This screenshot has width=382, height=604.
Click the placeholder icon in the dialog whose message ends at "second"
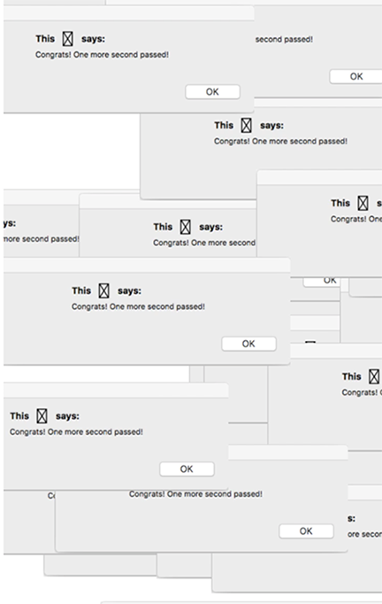click(186, 227)
